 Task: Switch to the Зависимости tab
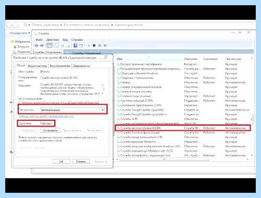click(x=81, y=66)
